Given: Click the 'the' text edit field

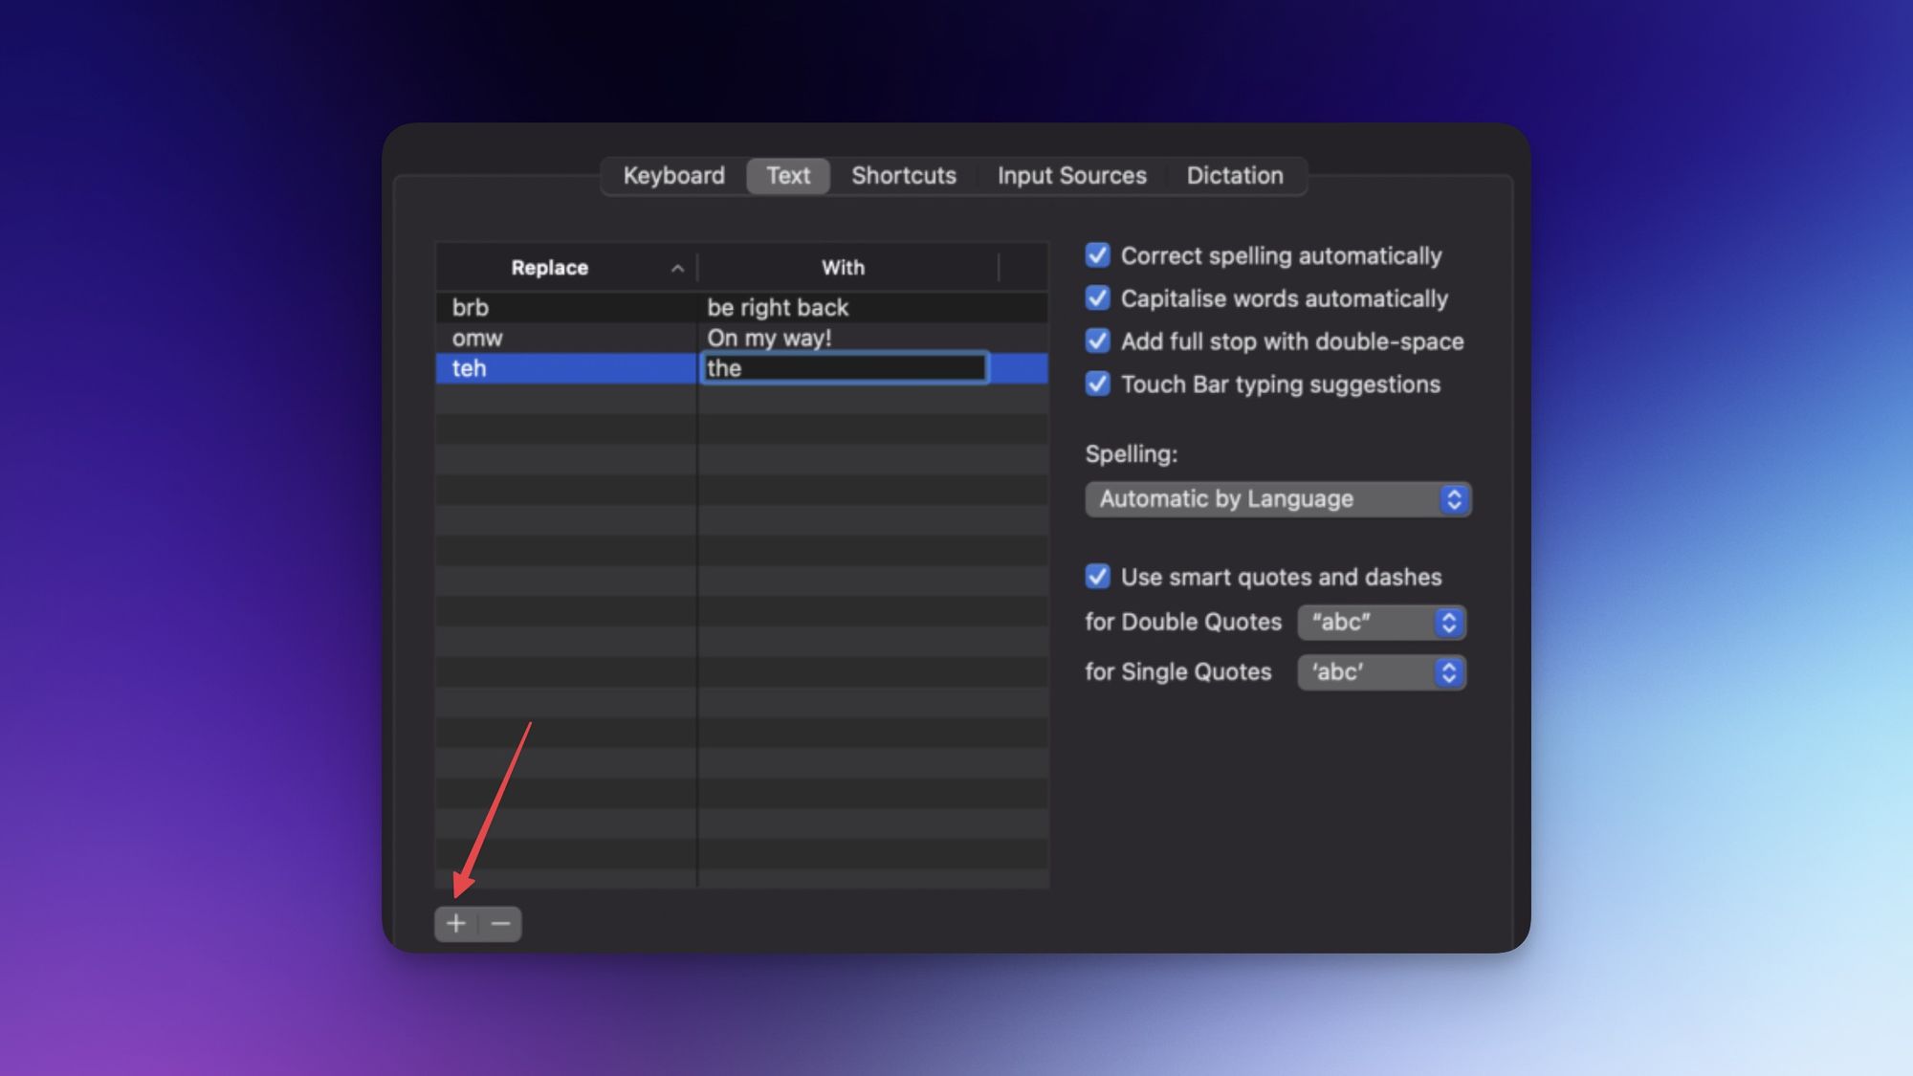Looking at the screenshot, I should click(844, 368).
